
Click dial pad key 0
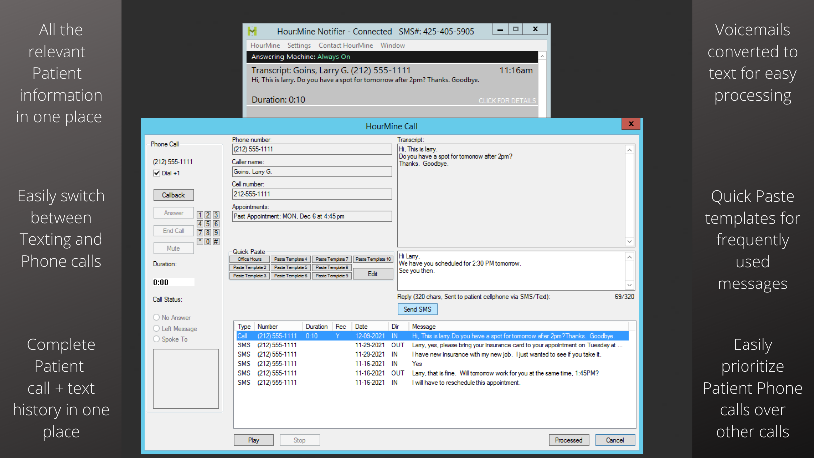tap(208, 241)
